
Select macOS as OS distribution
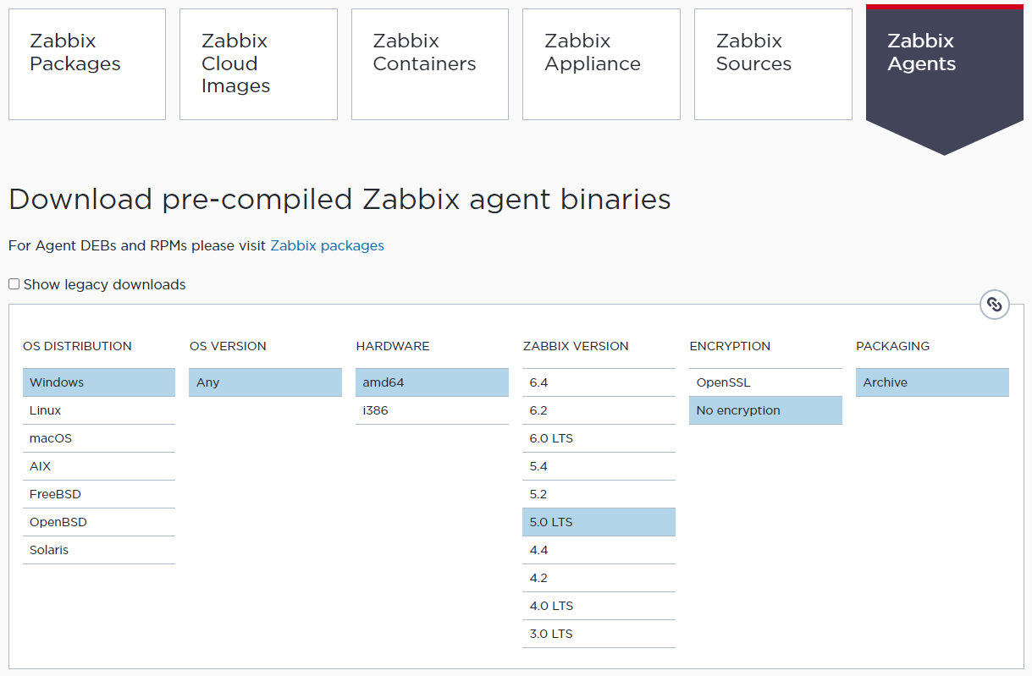pyautogui.click(x=98, y=438)
